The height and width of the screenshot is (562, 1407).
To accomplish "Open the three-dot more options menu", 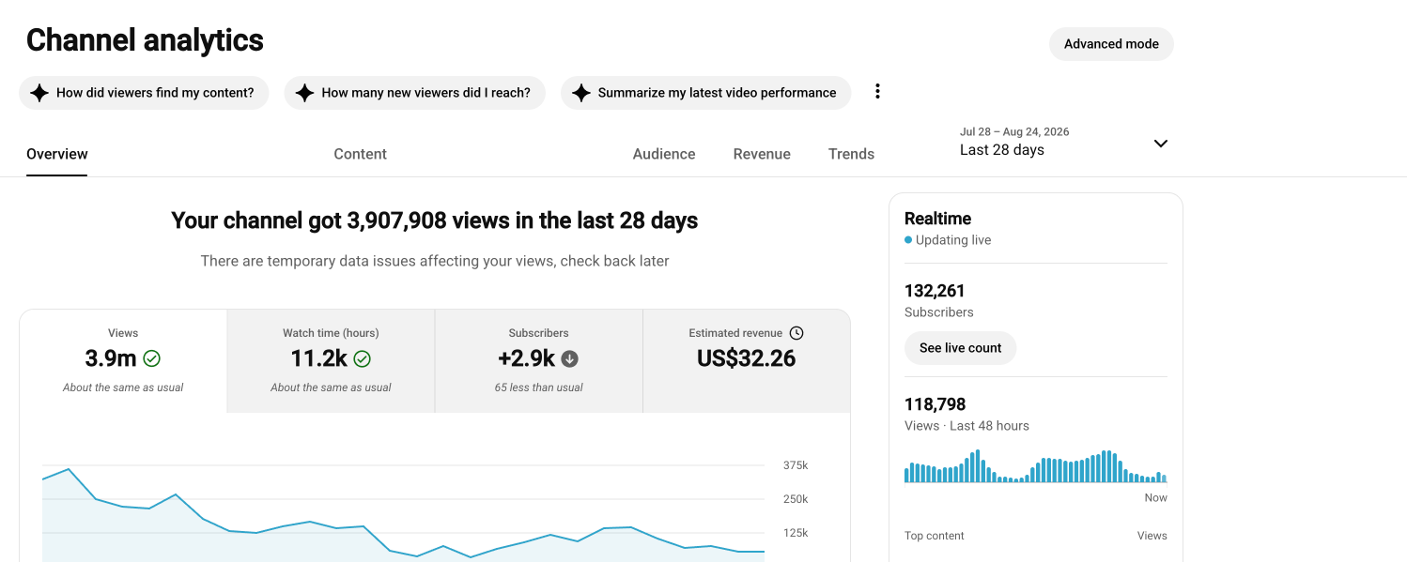I will 877,91.
